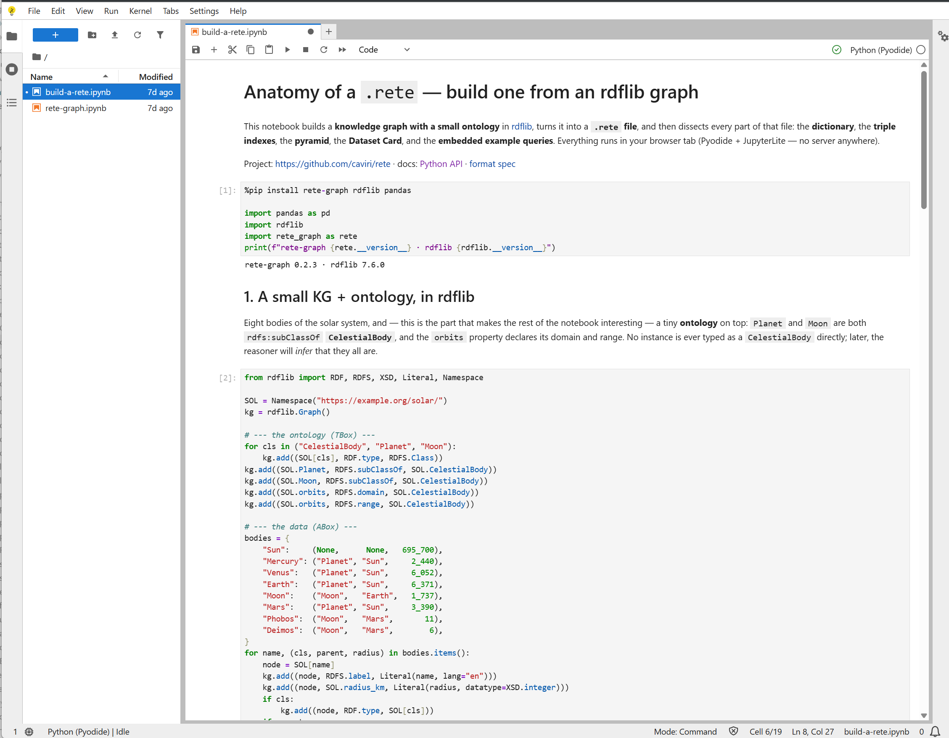Cut the selected cell with scissors icon

click(x=233, y=50)
